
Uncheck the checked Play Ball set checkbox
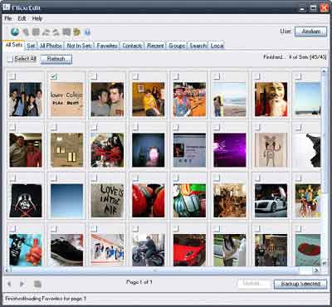pyautogui.click(x=54, y=76)
